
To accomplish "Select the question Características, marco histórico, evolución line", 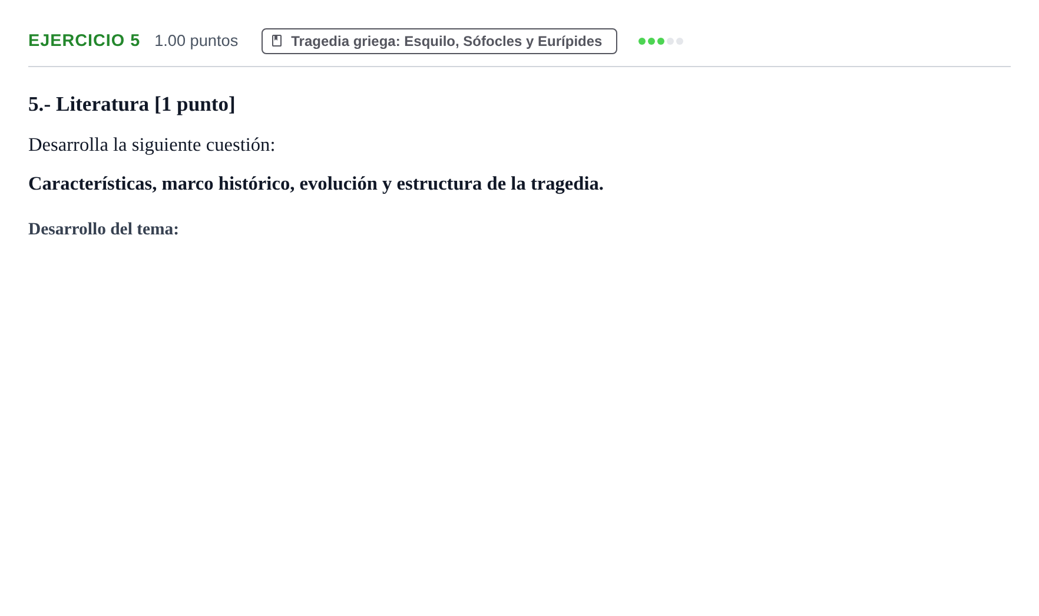I will tap(316, 184).
